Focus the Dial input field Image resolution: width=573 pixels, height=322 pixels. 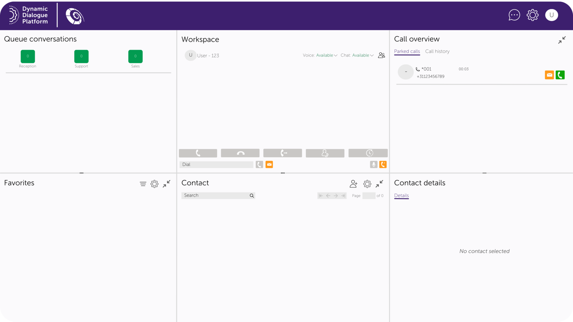click(x=216, y=165)
